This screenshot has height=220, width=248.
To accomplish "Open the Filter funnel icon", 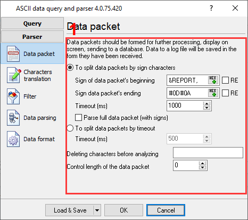I will [13, 96].
